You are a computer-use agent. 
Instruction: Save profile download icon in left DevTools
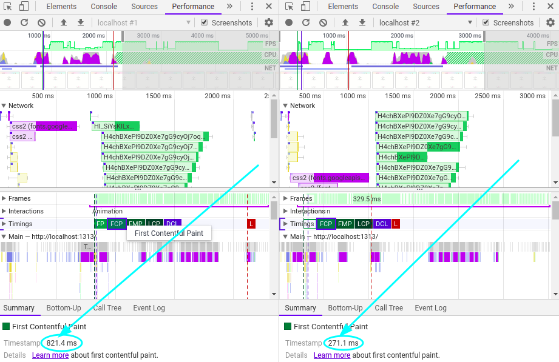point(81,23)
